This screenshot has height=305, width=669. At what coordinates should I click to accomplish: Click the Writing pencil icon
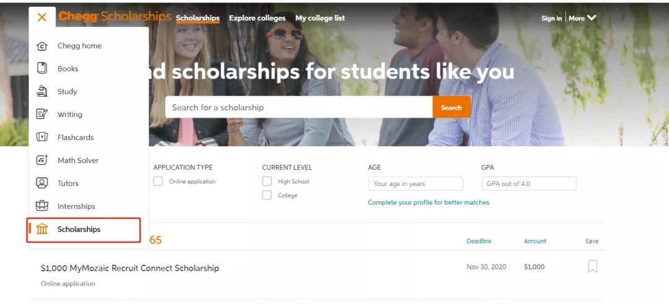(42, 115)
